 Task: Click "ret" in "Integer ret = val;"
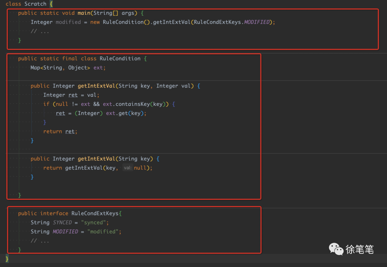pyautogui.click(x=73, y=95)
